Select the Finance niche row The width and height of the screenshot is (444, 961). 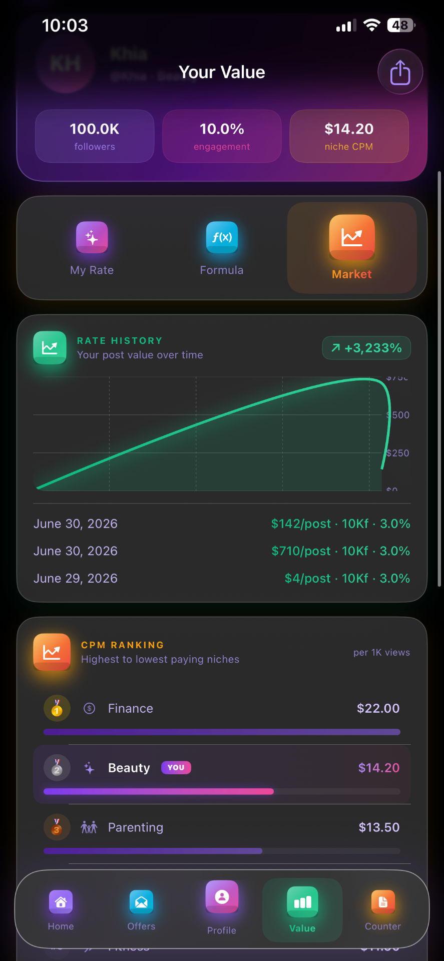[222, 715]
